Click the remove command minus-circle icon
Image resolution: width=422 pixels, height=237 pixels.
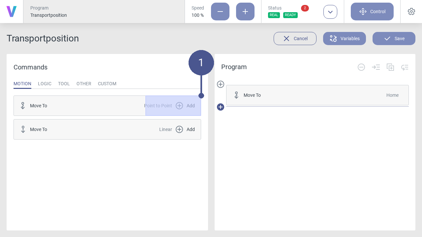(x=361, y=67)
